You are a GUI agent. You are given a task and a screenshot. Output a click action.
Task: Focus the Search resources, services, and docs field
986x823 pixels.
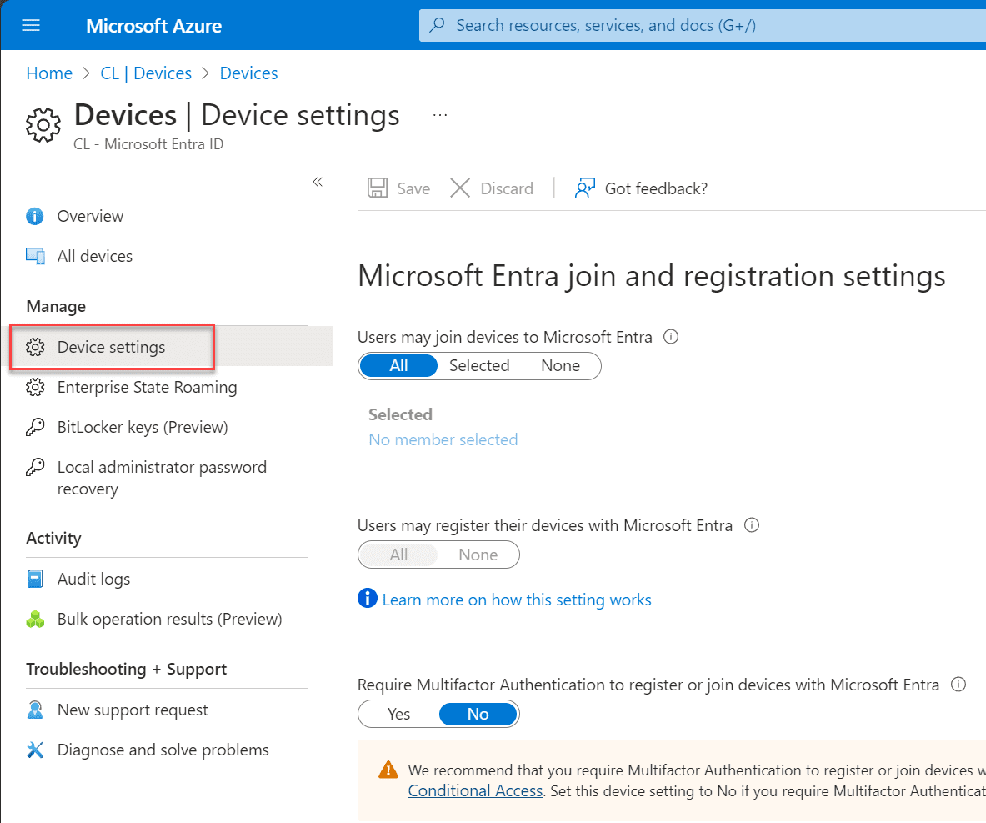point(703,25)
